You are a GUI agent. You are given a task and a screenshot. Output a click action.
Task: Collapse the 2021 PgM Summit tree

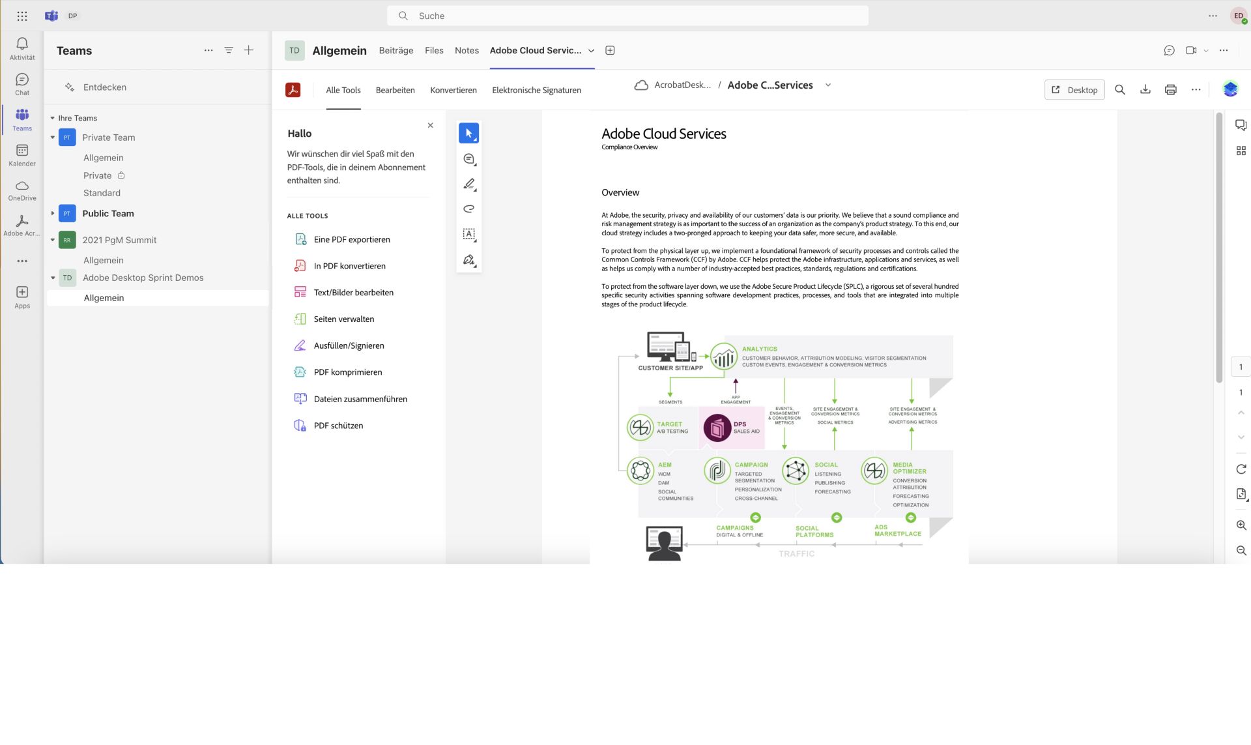pyautogui.click(x=53, y=240)
